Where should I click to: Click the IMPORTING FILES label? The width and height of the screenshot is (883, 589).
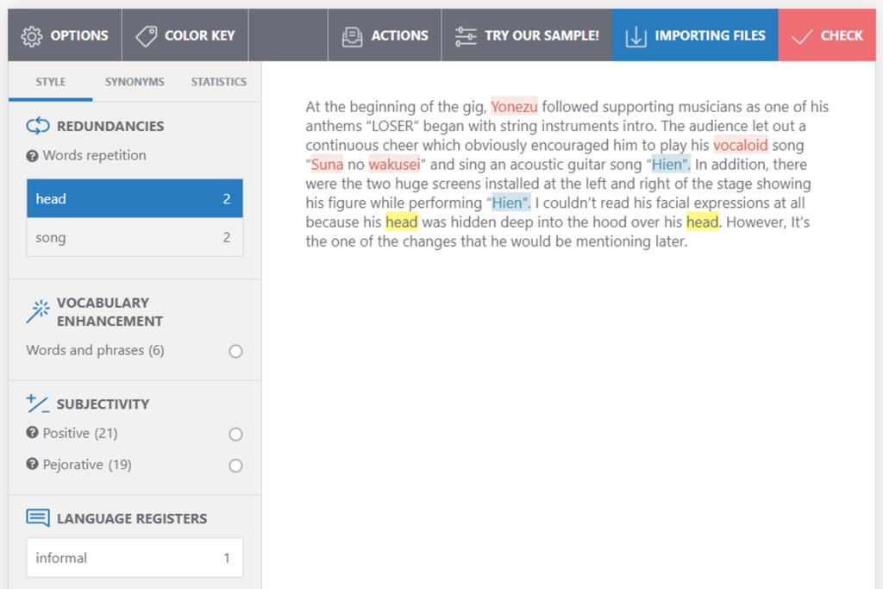point(711,35)
